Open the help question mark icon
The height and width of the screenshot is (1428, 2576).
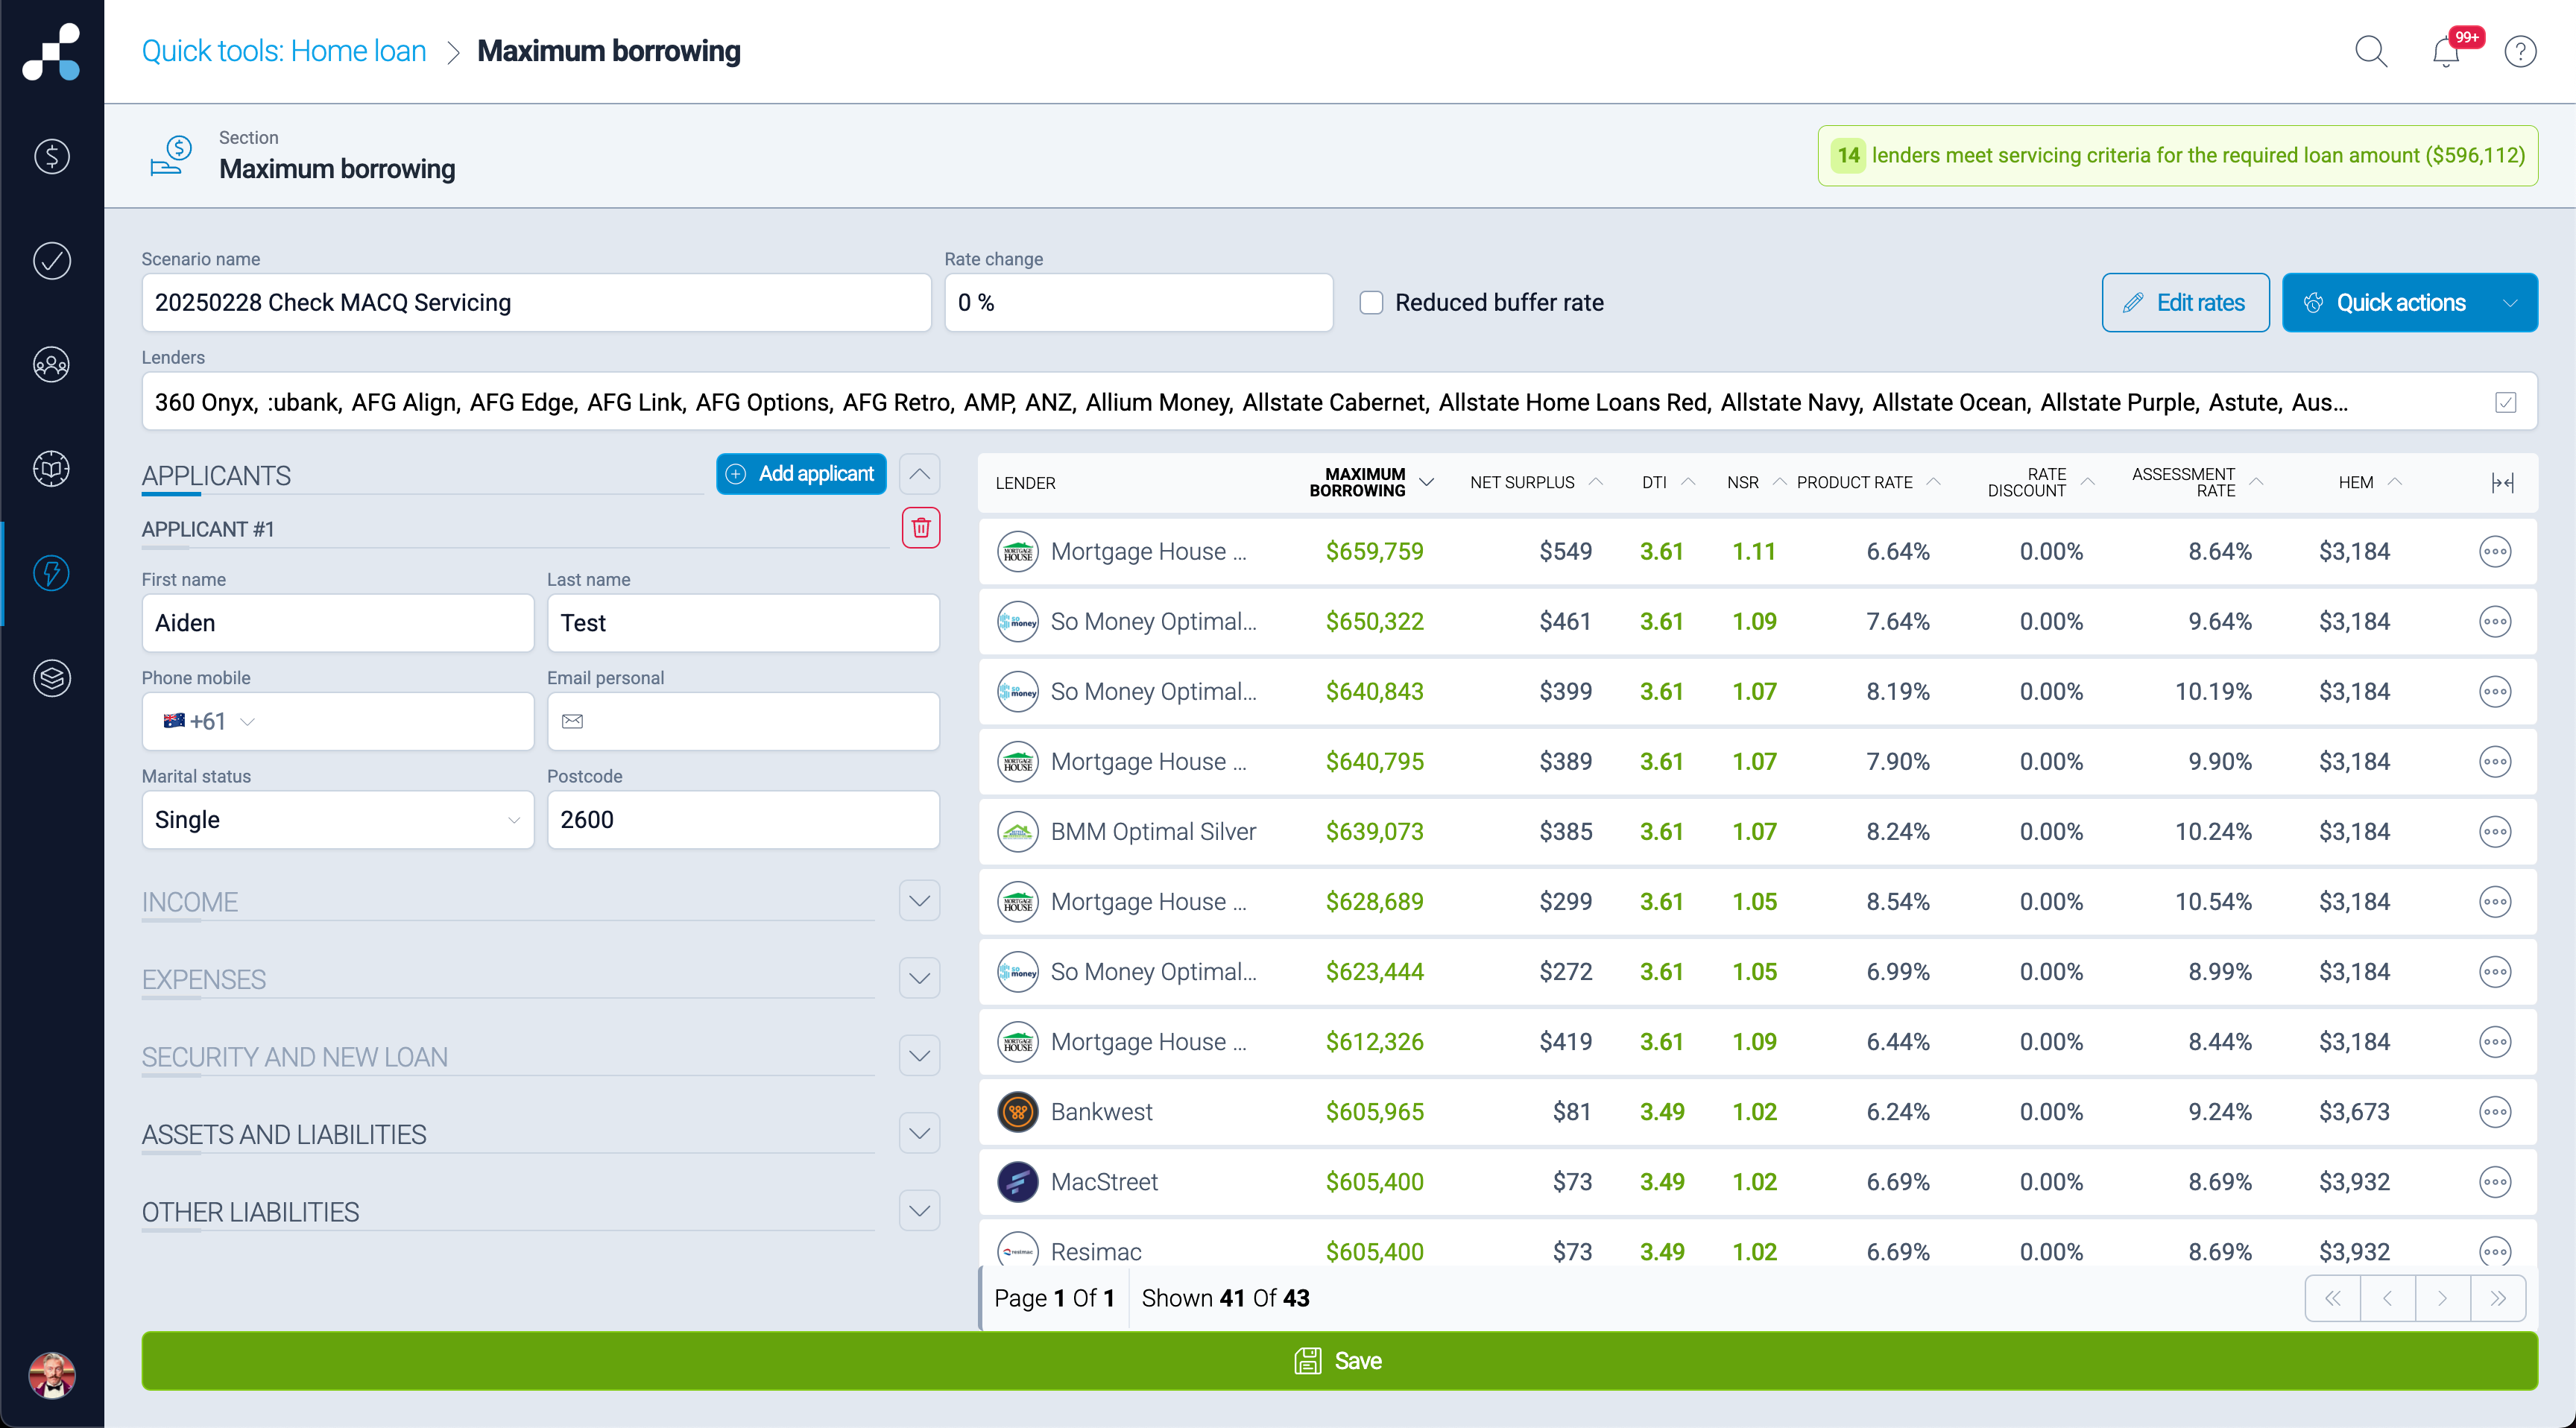(x=2520, y=51)
